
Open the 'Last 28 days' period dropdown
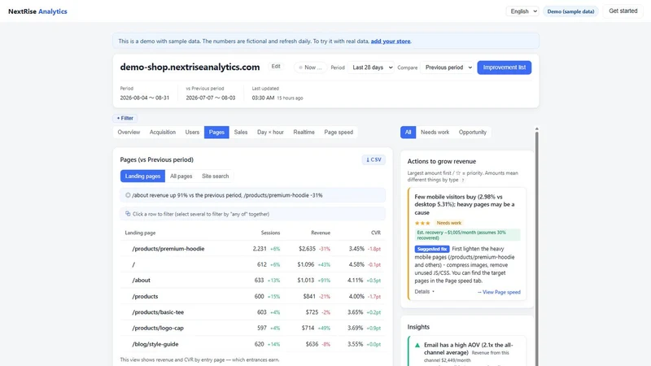(x=371, y=68)
